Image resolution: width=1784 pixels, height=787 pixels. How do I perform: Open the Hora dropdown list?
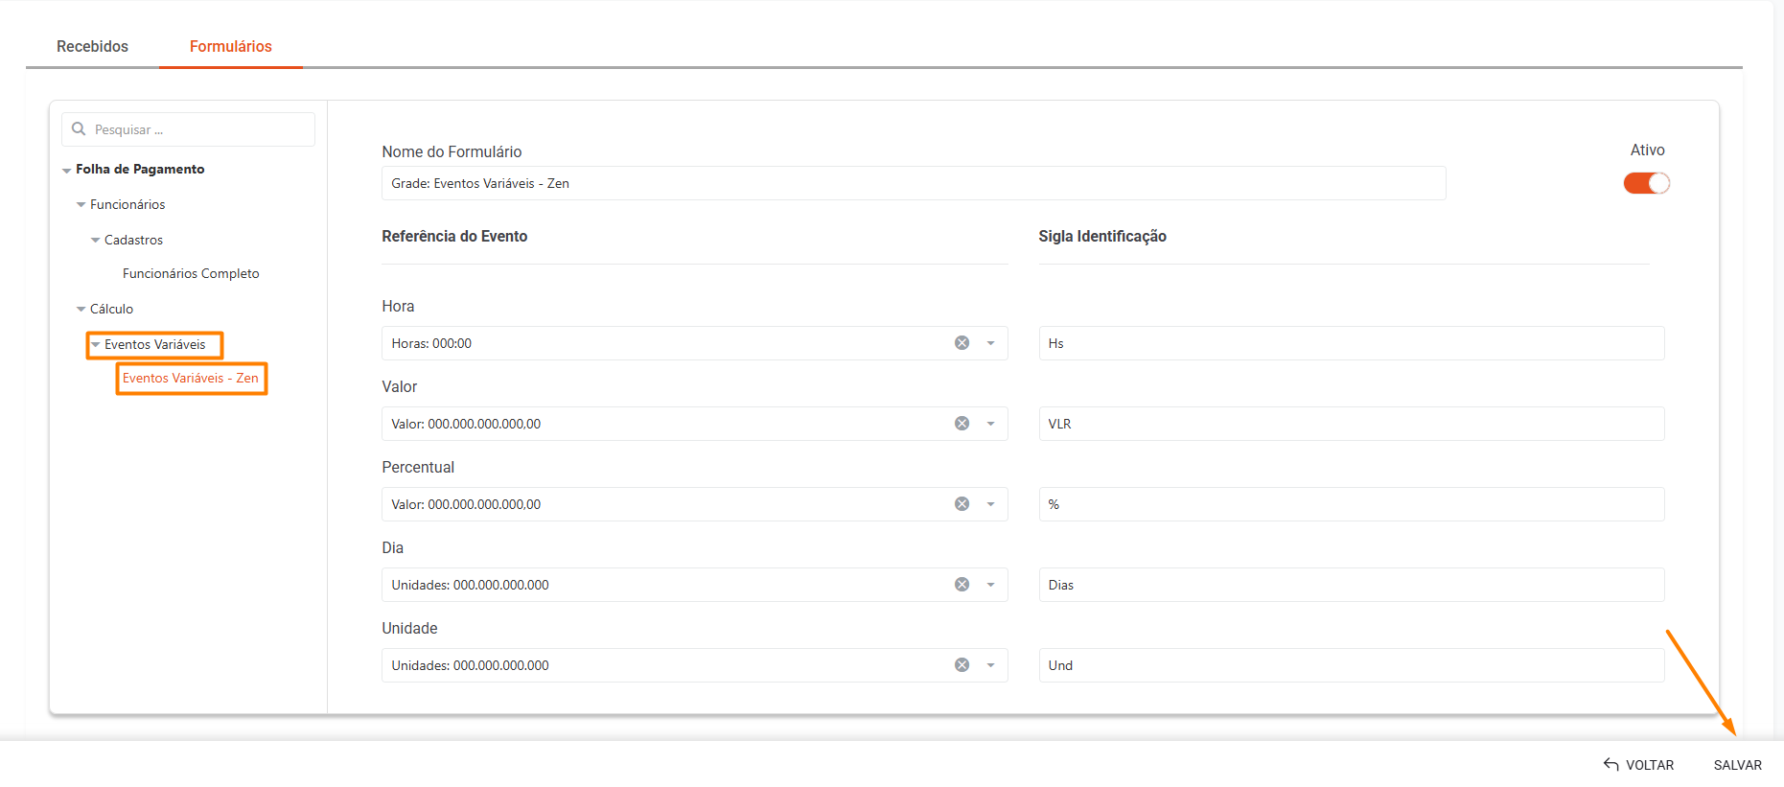[x=990, y=343]
